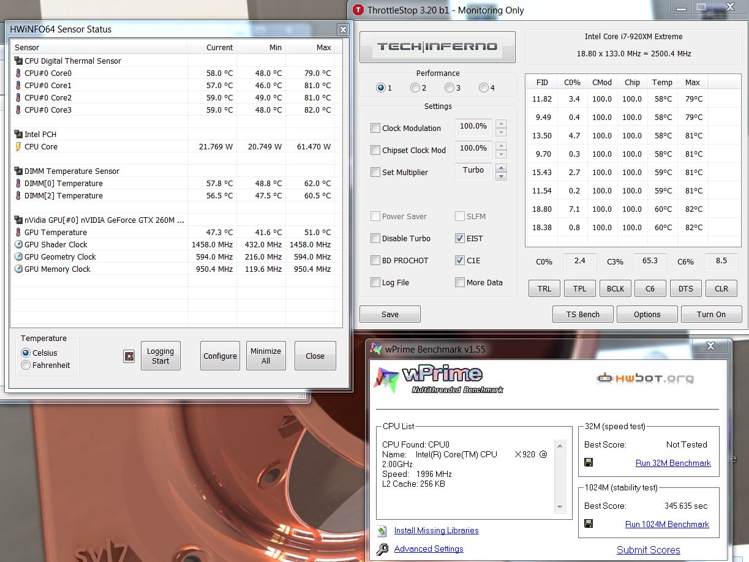Click the DIMM[2] Temperature thermometer icon

(18, 196)
